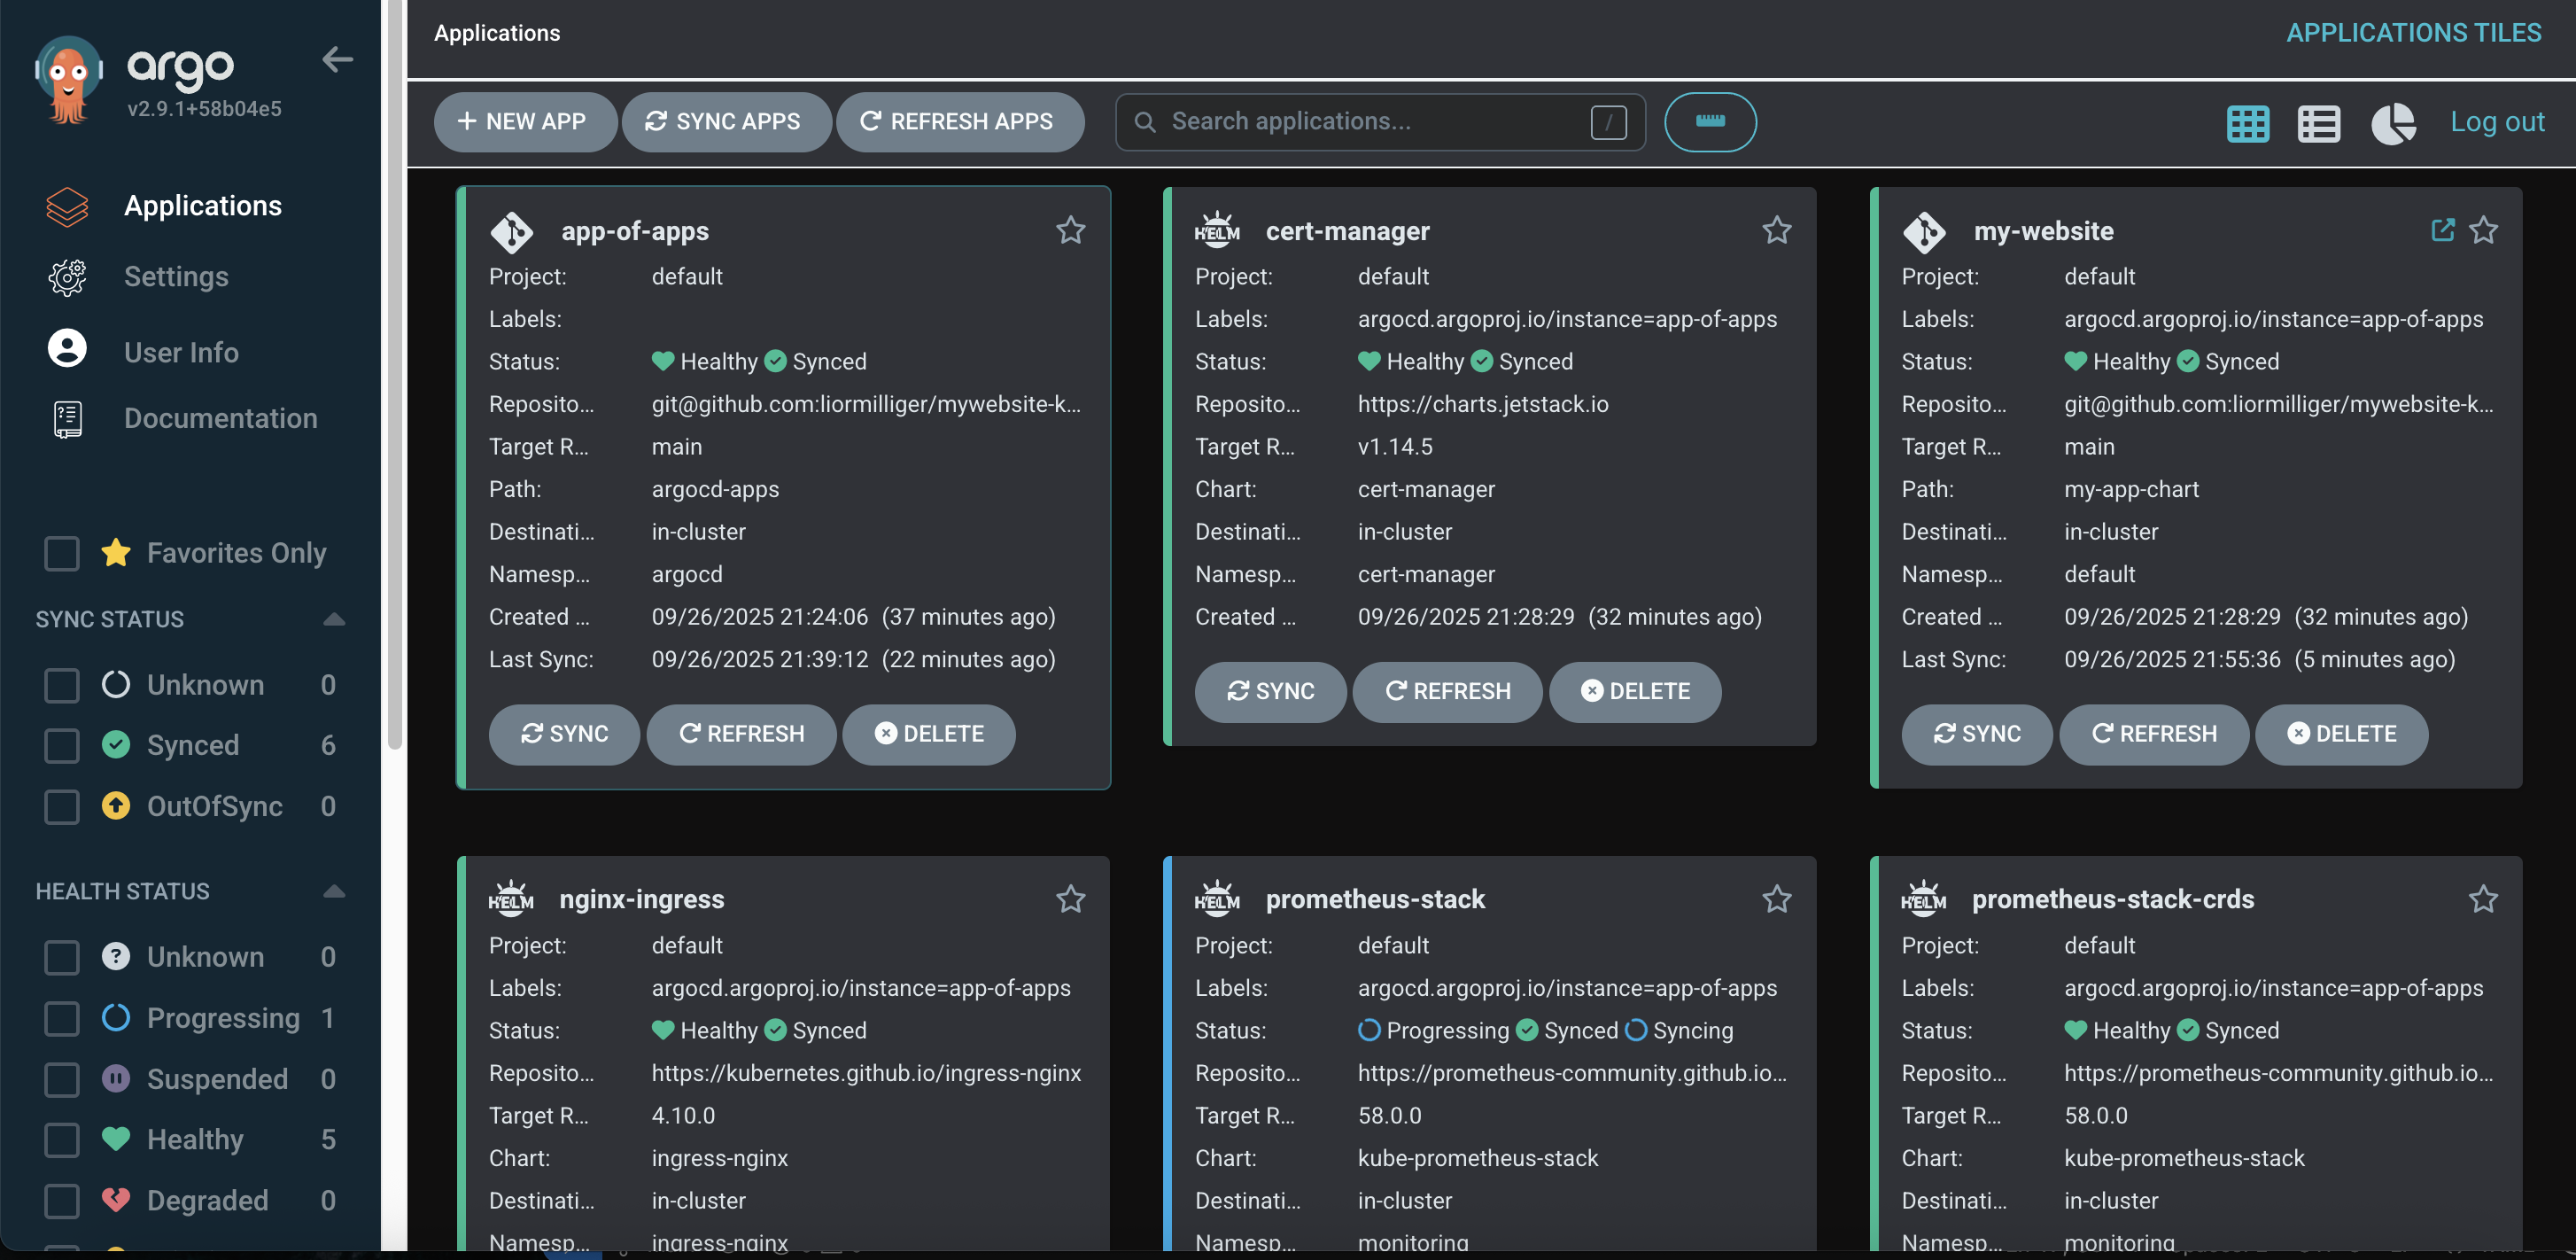This screenshot has width=2576, height=1260.
Task: Go to Documentation in the sidebar
Action: [220, 418]
